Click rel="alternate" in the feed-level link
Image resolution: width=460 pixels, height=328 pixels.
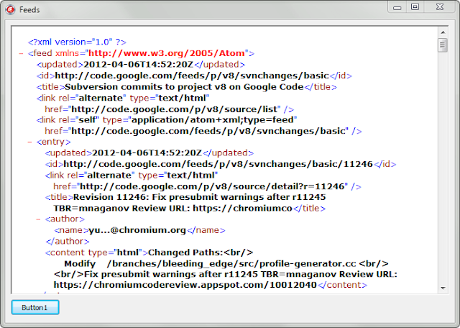pos(93,98)
